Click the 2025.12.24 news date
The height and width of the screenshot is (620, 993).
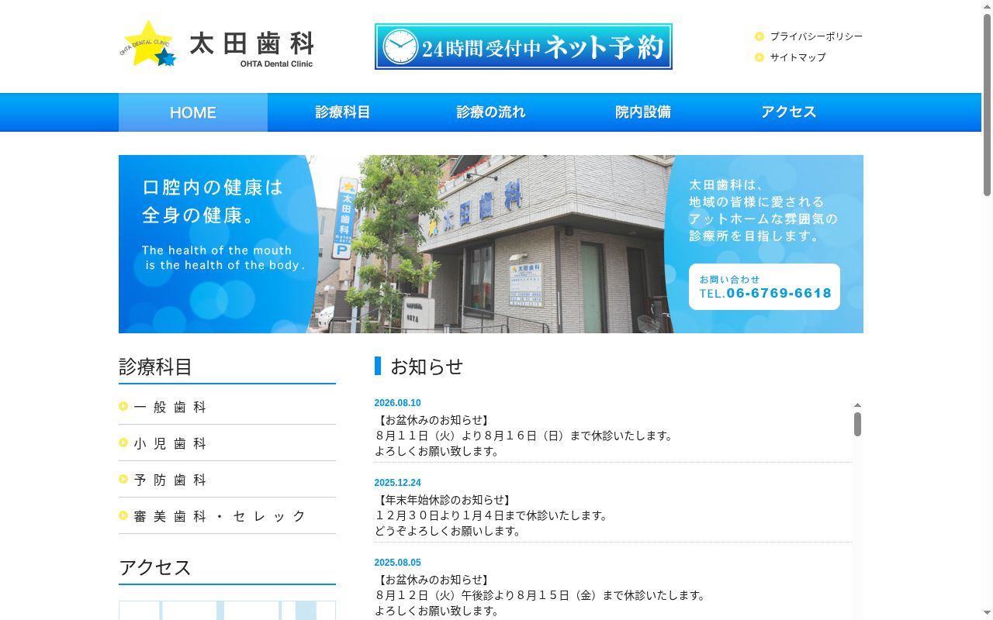pyautogui.click(x=397, y=483)
